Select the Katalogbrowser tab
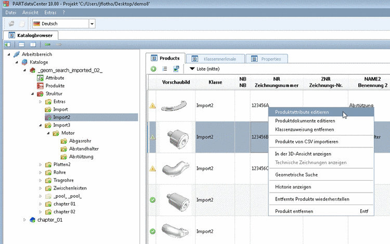The image size is (390, 244). click(x=31, y=35)
